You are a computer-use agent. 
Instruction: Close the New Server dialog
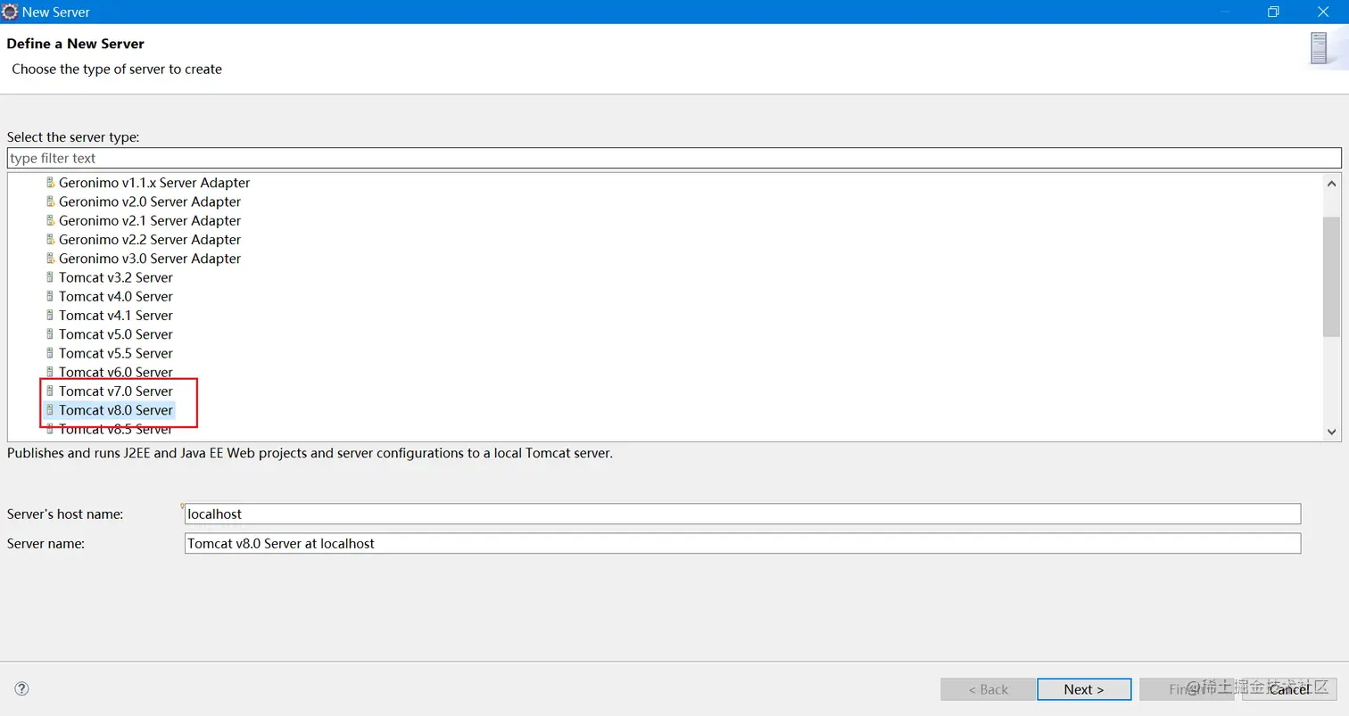[x=1324, y=12]
